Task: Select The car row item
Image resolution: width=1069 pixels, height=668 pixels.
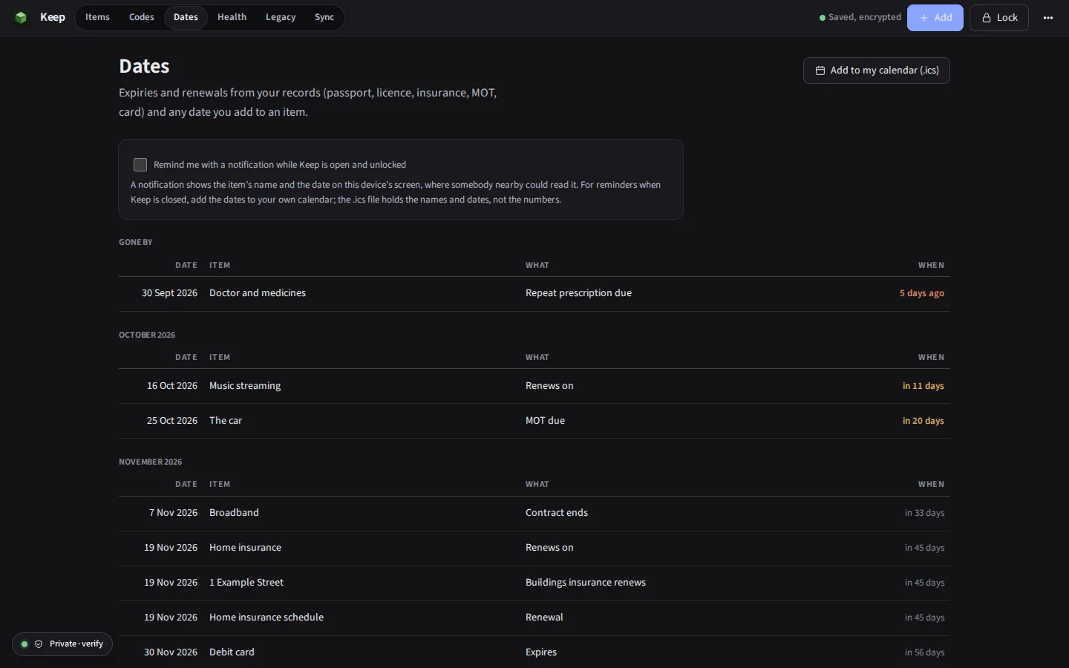Action: click(x=226, y=421)
